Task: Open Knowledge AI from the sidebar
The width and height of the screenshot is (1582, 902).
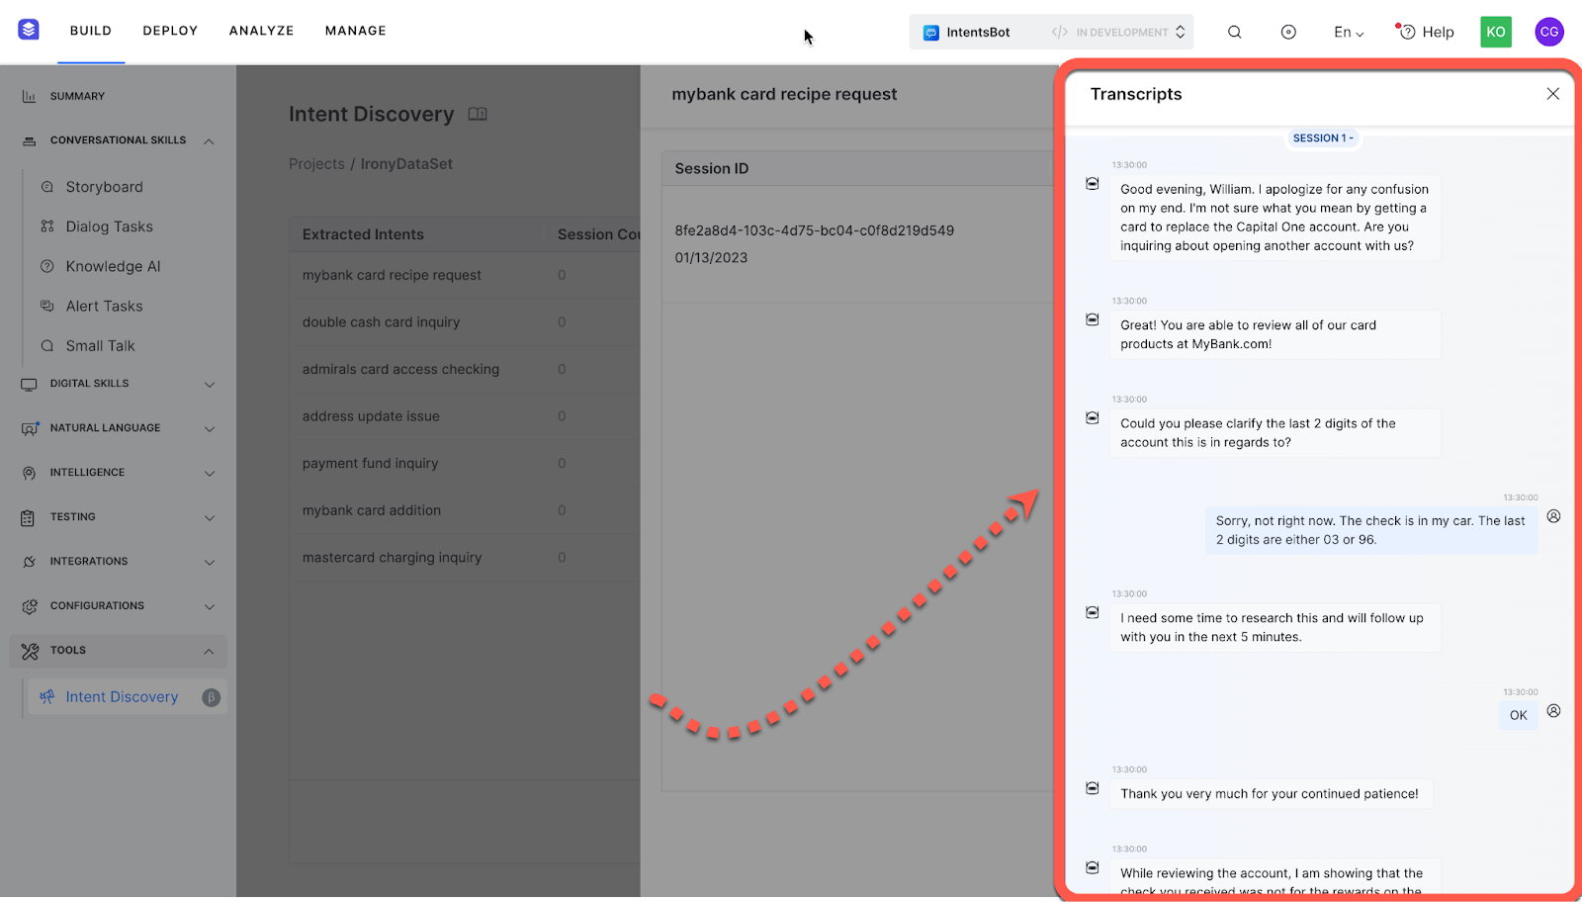Action: (113, 266)
